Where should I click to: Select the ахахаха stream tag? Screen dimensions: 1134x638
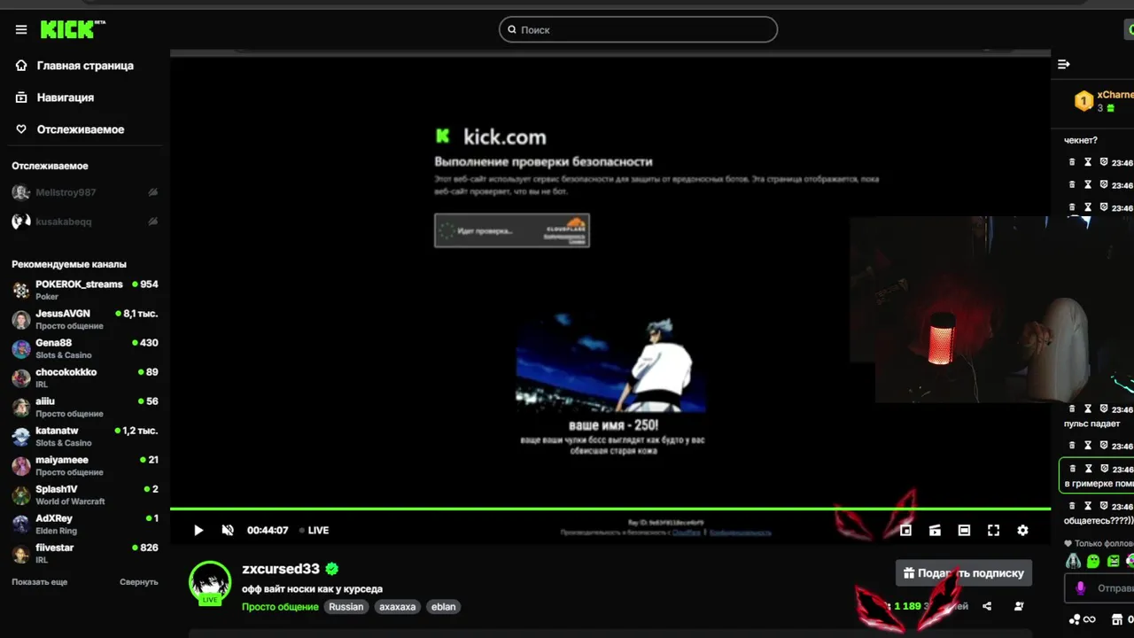(x=397, y=607)
